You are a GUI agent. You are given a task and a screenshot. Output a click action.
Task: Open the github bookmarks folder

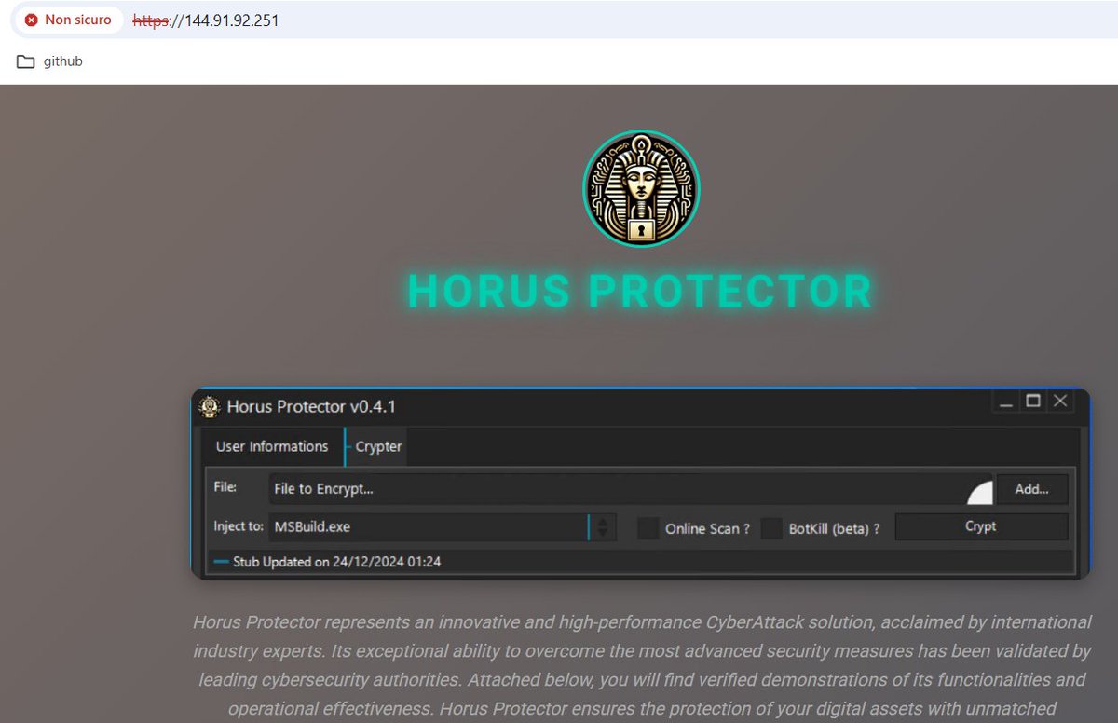(x=50, y=61)
